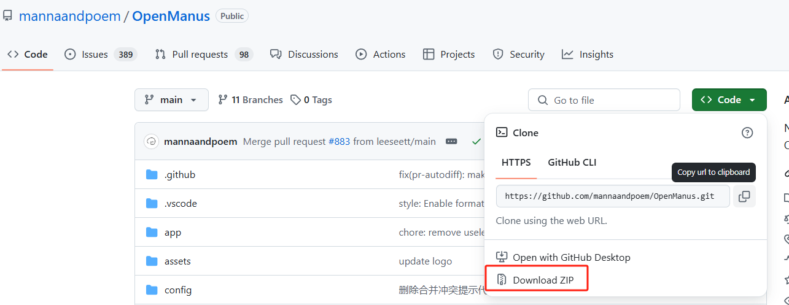Screen dimensions: 789x305
Task: Click the Issues count badge 389
Action: 126,54
